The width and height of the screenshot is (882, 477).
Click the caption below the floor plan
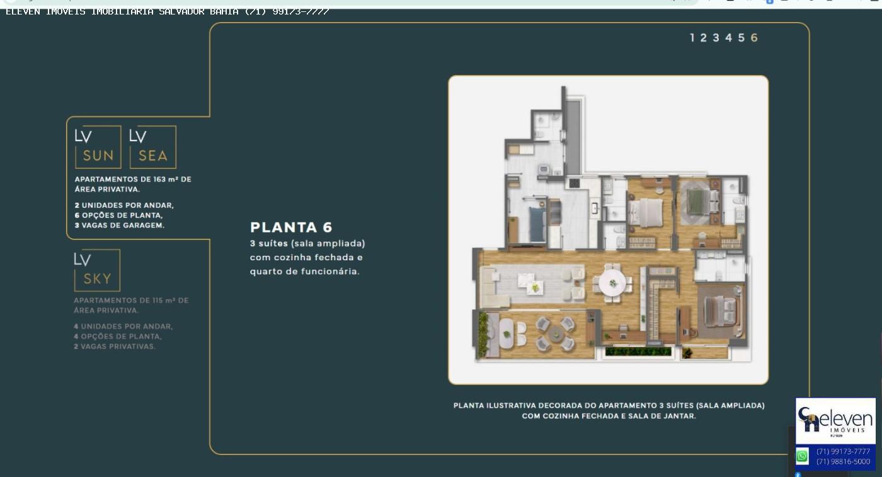(x=609, y=410)
